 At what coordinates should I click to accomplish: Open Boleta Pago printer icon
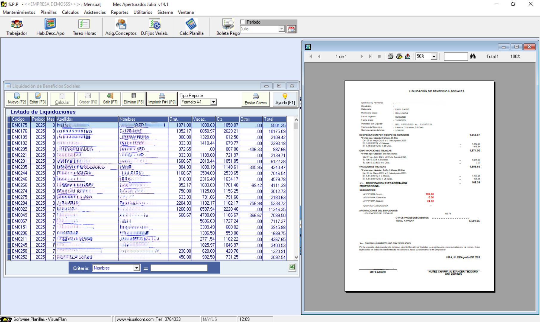(x=228, y=27)
